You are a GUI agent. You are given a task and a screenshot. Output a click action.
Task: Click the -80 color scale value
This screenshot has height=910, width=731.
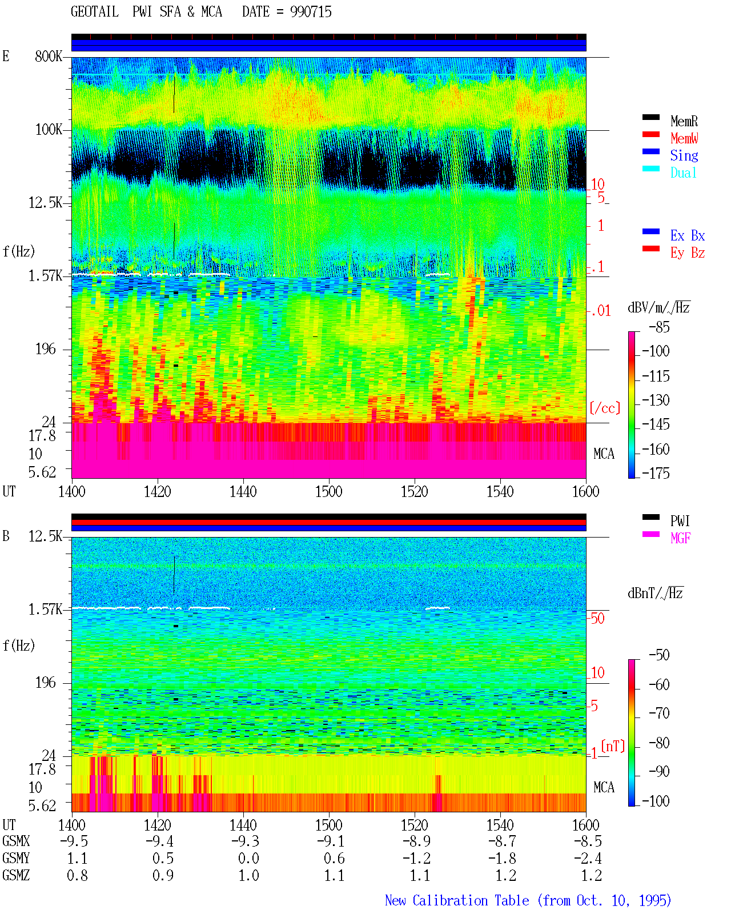pos(660,743)
